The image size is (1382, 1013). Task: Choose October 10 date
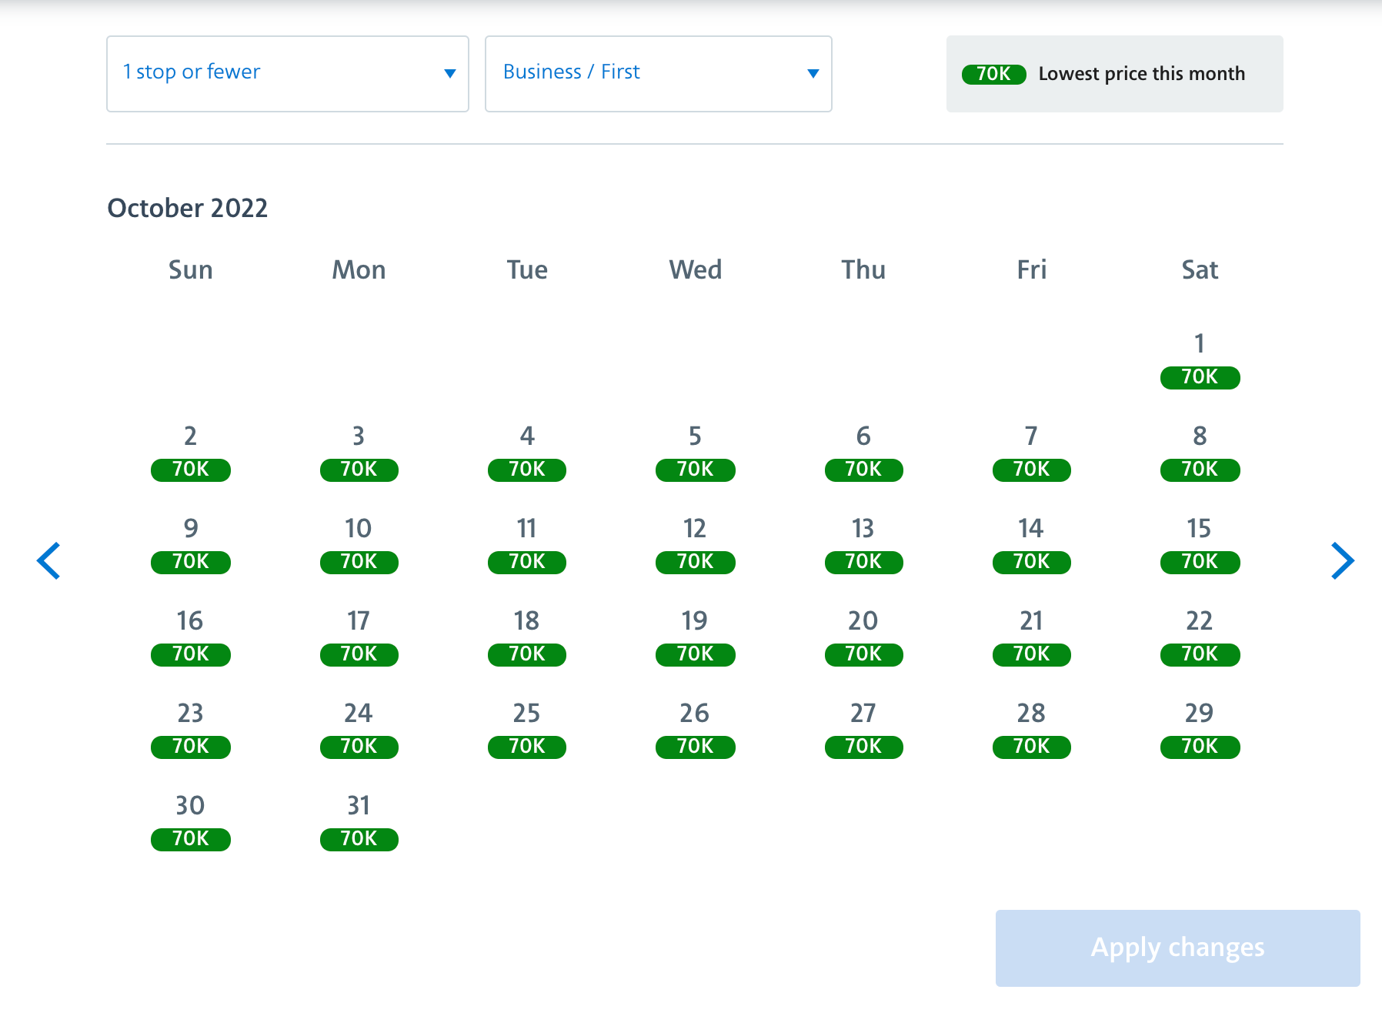point(359,544)
